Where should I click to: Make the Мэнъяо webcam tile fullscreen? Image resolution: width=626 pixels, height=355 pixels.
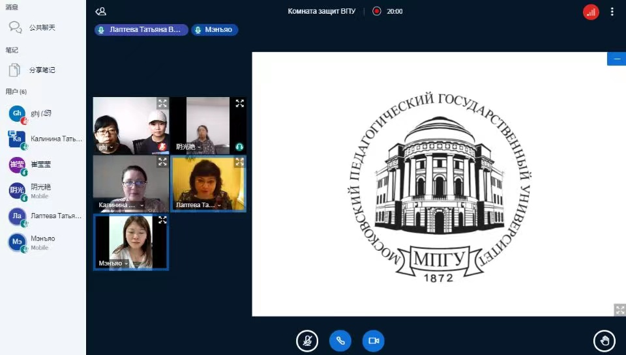[x=162, y=220]
